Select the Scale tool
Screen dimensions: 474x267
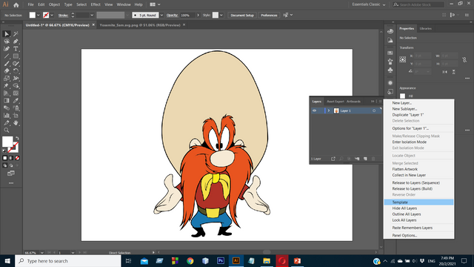(x=7, y=79)
